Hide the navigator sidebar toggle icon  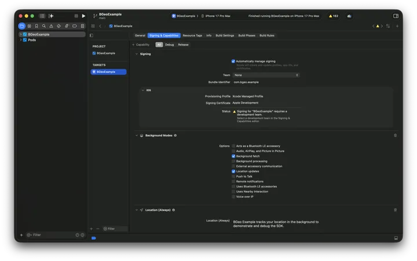coord(42,16)
